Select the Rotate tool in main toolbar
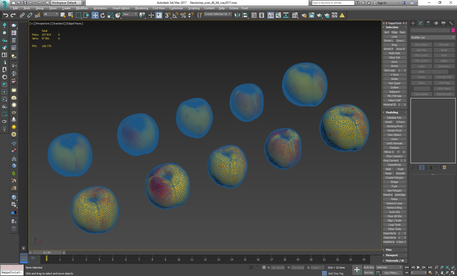Screen dimensions: 457x276 [x=102, y=15]
